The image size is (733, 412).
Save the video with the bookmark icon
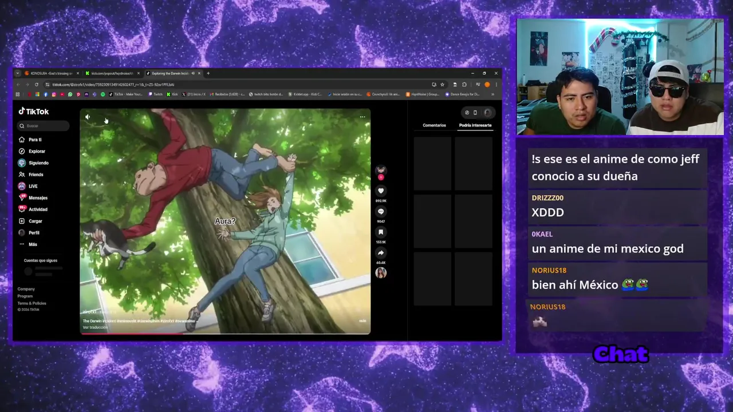click(381, 232)
